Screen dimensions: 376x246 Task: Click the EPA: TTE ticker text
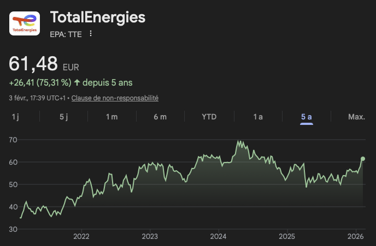pyautogui.click(x=66, y=34)
